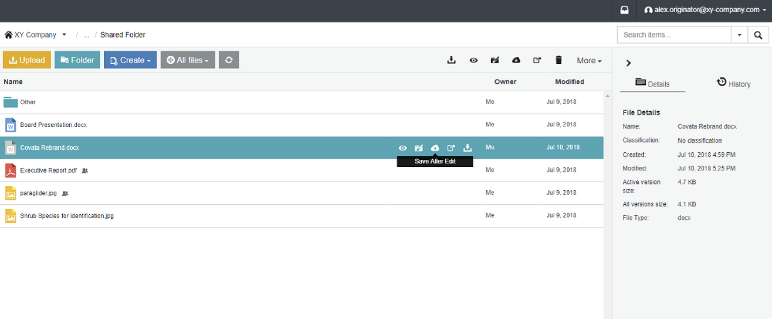Click Shrub Species image file icon
772x319 pixels.
[11, 216]
